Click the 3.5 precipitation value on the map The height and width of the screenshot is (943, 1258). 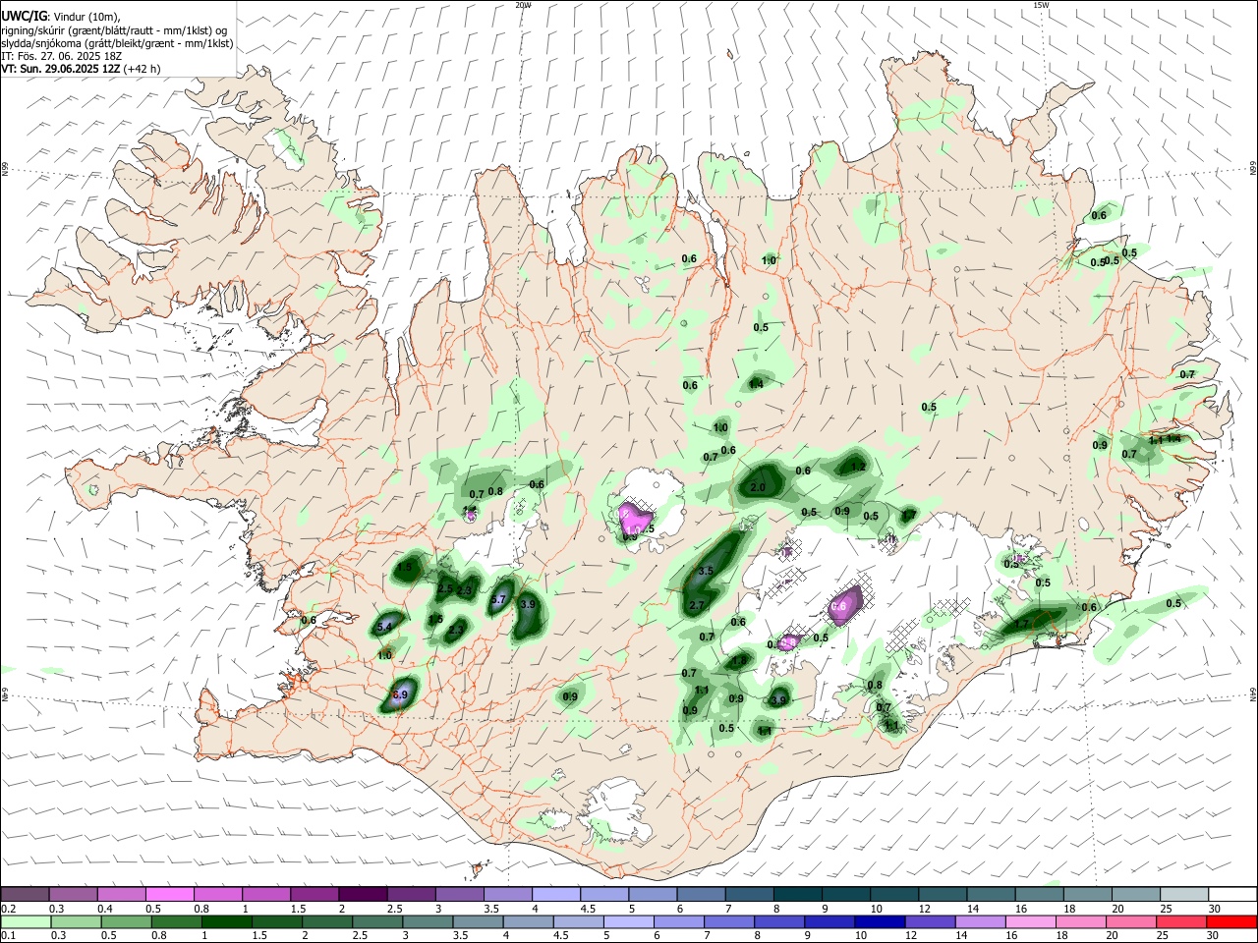[706, 571]
